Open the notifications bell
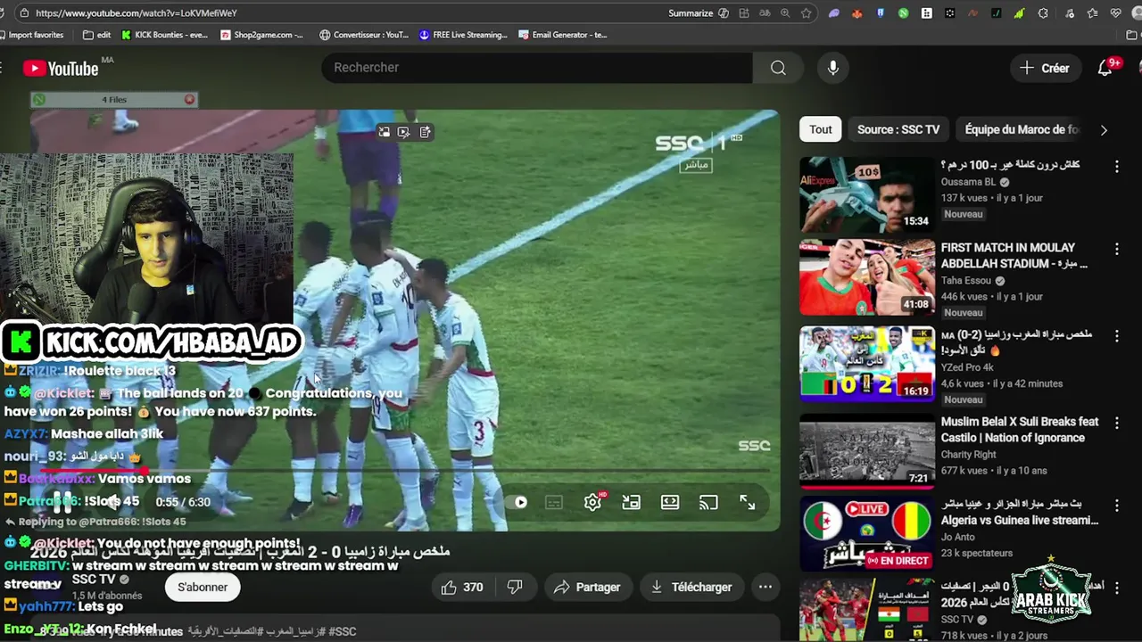The width and height of the screenshot is (1142, 642). (x=1105, y=68)
